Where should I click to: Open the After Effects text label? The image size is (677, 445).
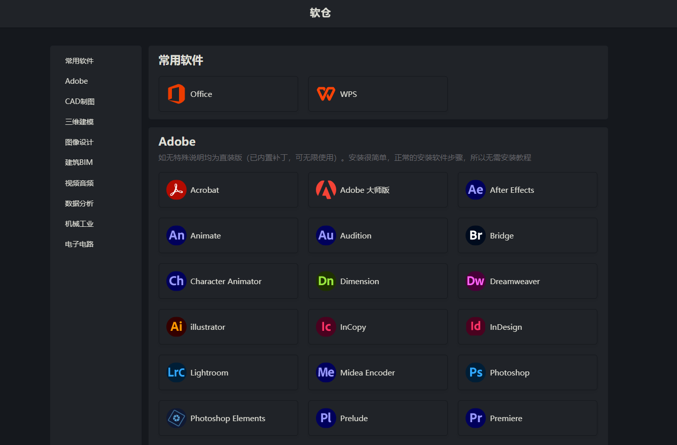512,190
